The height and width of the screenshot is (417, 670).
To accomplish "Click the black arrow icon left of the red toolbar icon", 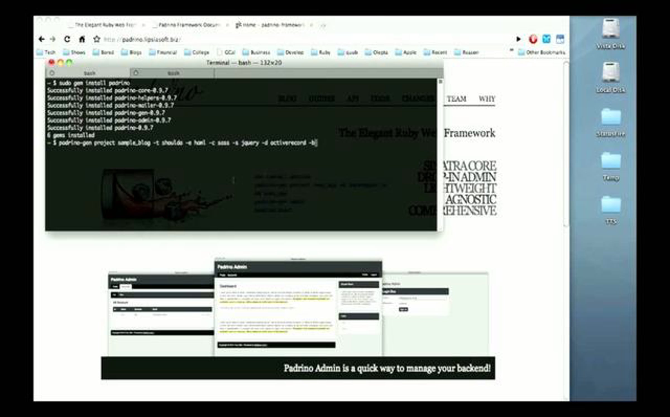I will pos(518,39).
